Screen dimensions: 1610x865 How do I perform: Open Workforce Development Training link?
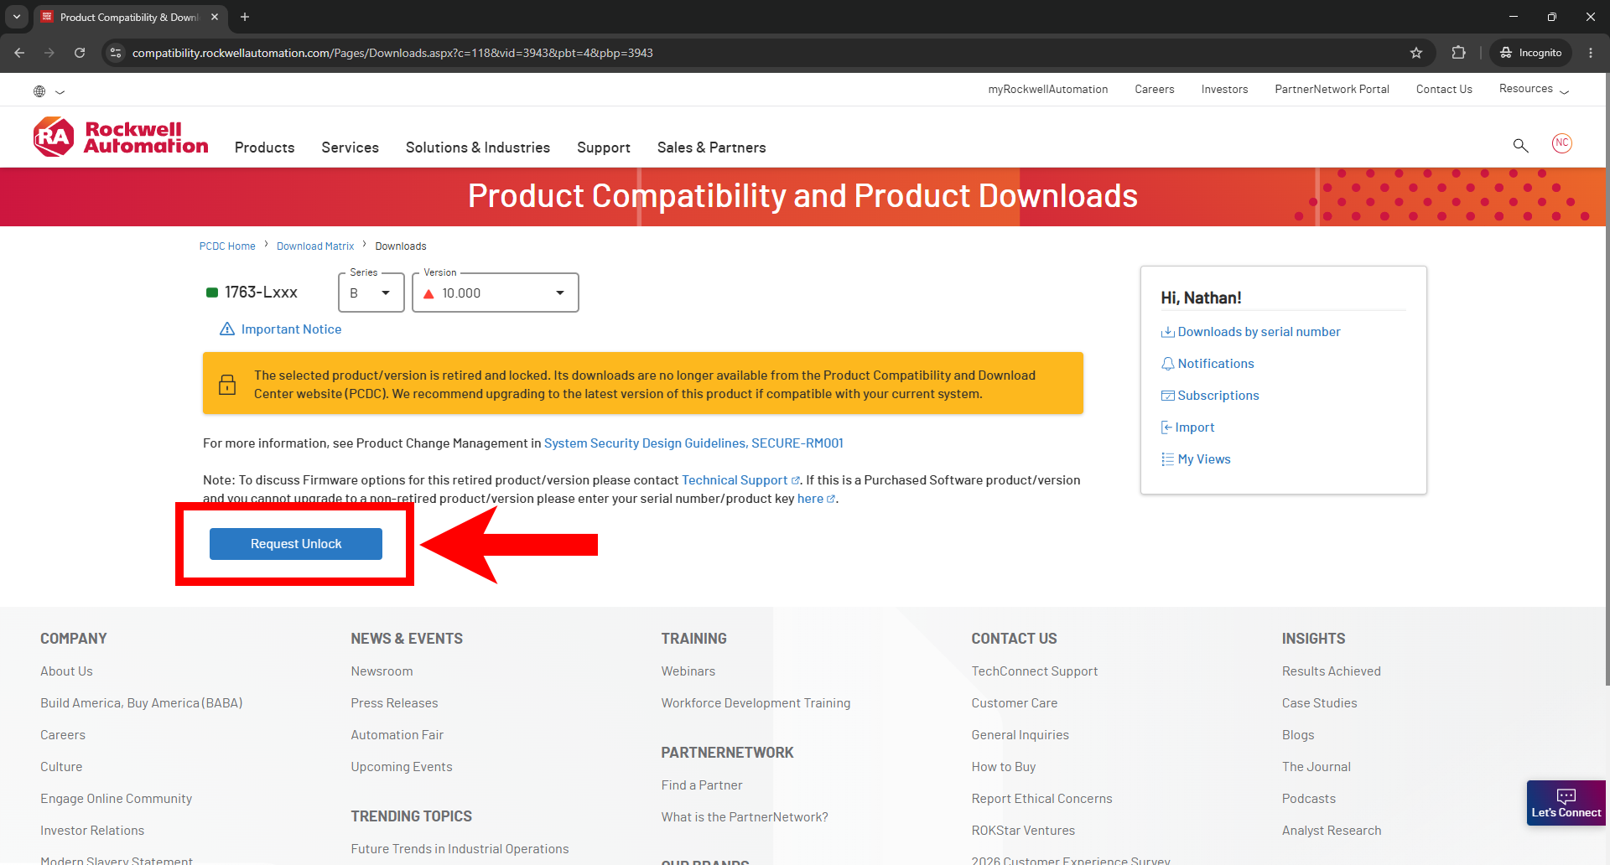coord(756,703)
